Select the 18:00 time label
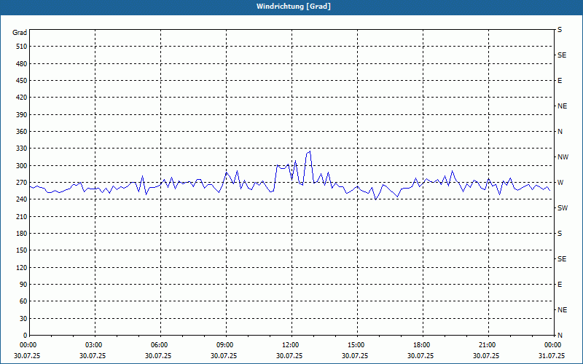 point(421,345)
